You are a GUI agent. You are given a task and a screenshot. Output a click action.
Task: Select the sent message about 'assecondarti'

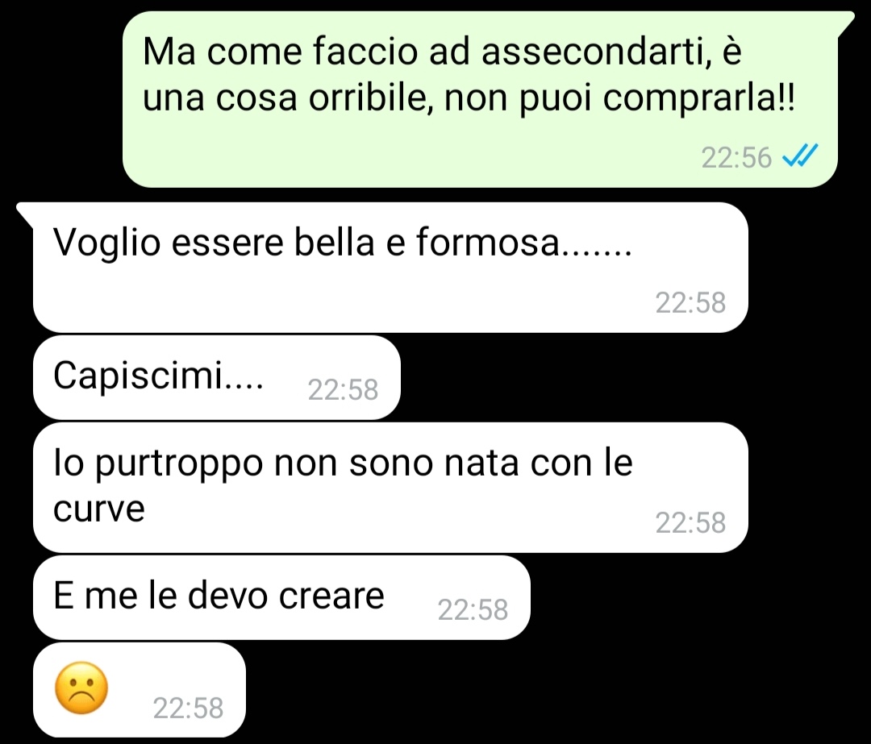pos(480,99)
